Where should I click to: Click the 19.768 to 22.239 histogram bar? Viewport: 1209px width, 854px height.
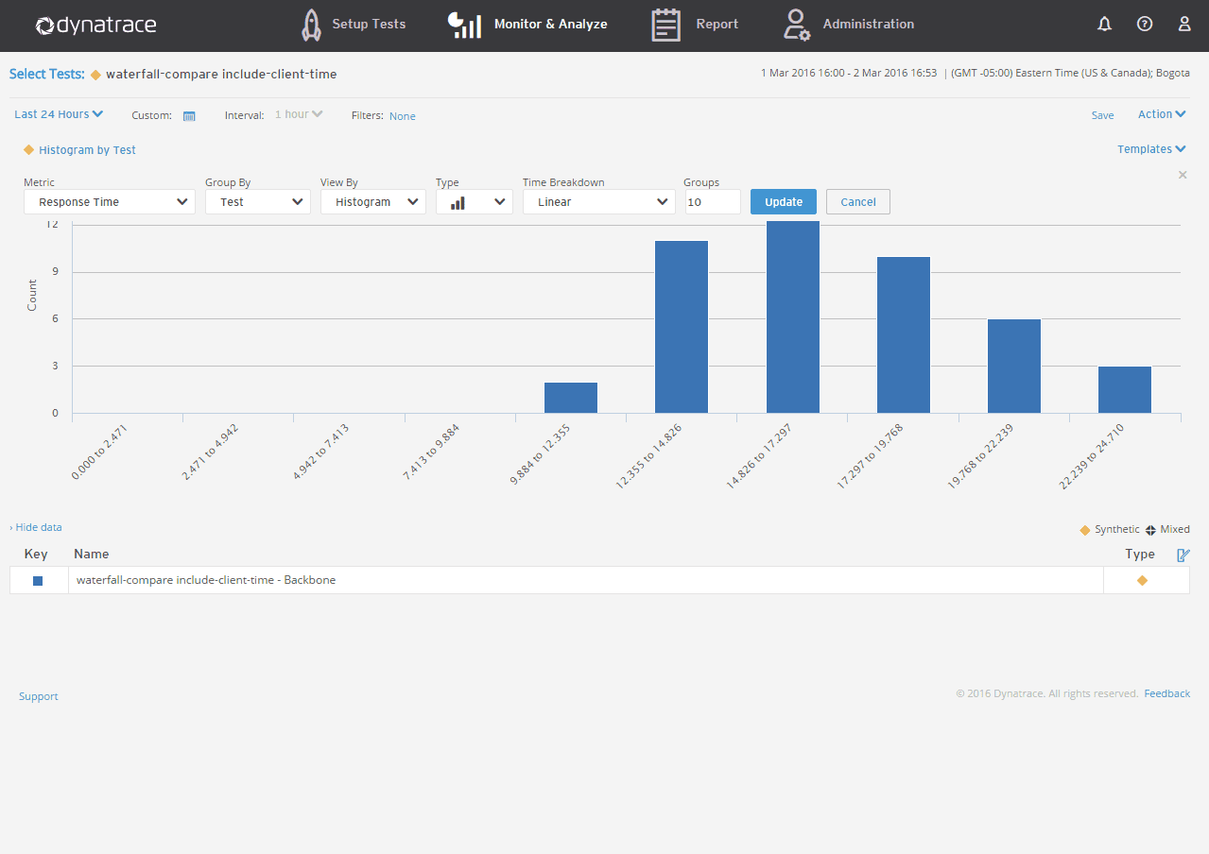click(x=1014, y=367)
